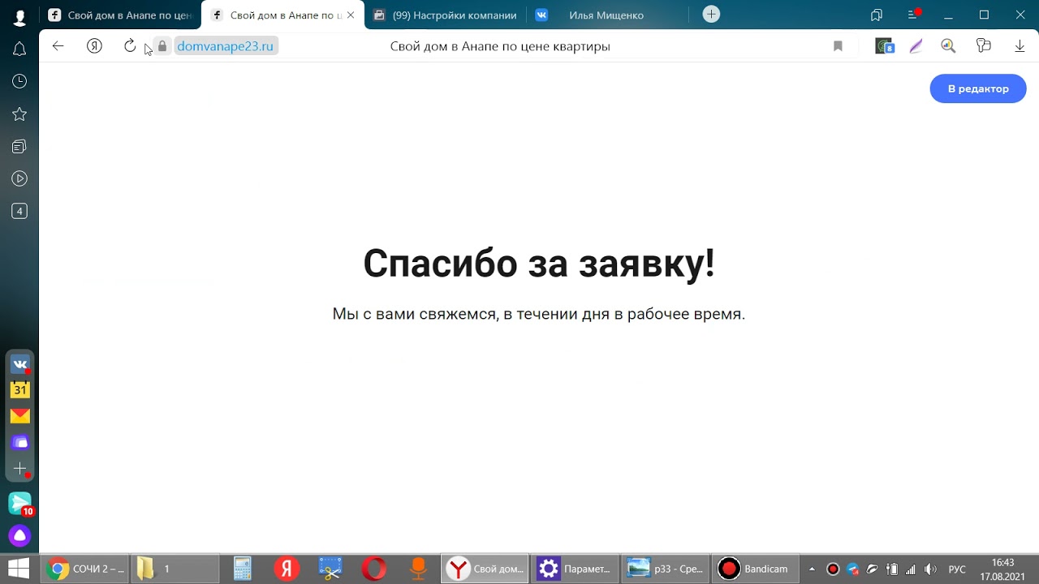Click the Alice assistant icon

[19, 535]
